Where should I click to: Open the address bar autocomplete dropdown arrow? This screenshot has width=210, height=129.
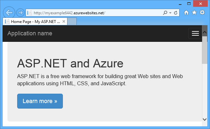170,13
